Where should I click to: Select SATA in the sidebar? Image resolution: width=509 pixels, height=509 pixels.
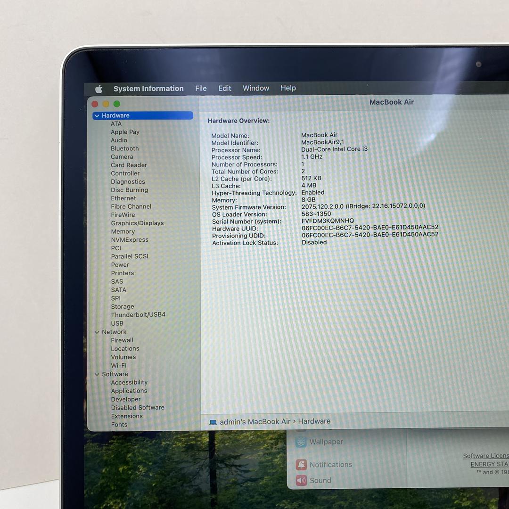(x=118, y=290)
